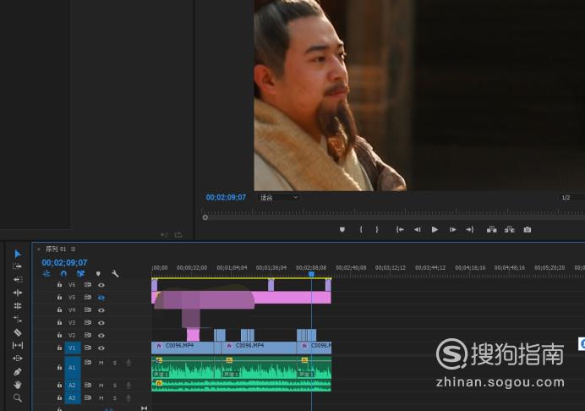Select the A2 audio waveform clip
The width and height of the screenshot is (585, 411).
click(x=241, y=386)
